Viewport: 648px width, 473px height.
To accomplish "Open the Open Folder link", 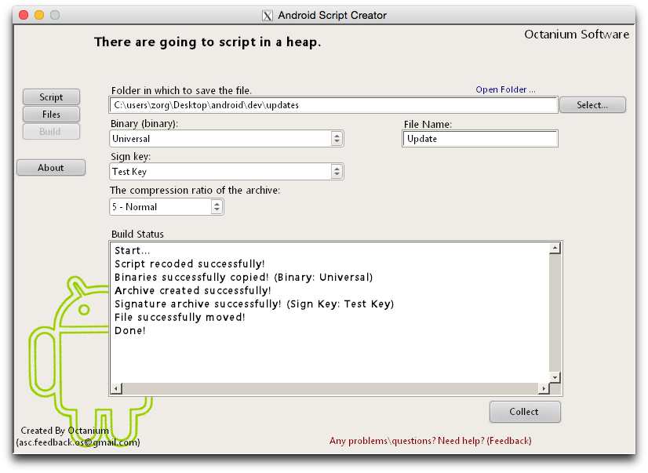I will click(x=505, y=89).
